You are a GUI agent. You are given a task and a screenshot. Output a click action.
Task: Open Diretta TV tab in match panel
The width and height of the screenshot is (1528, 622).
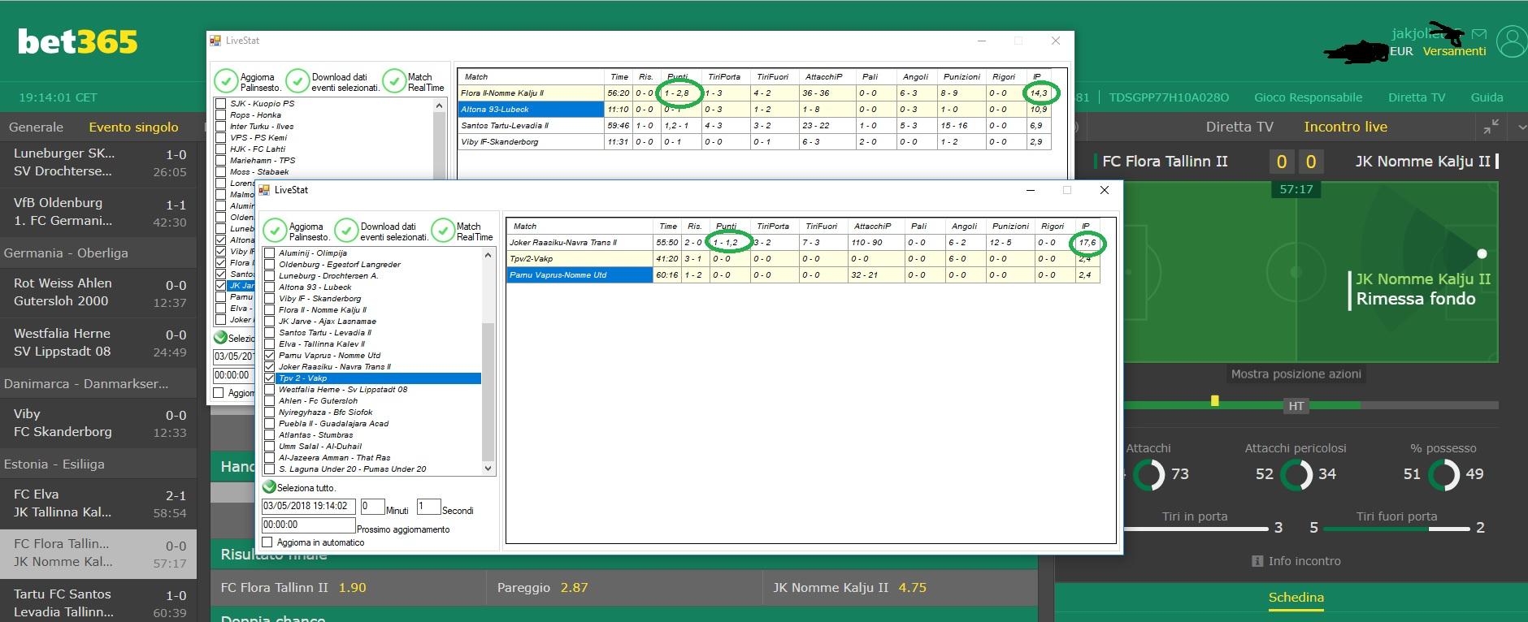point(1239,127)
